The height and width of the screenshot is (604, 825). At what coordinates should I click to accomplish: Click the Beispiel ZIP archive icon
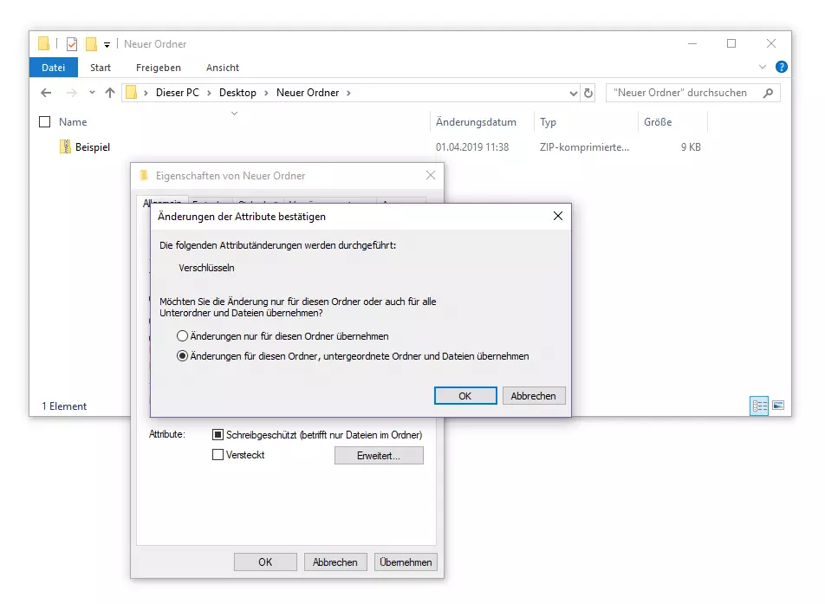(65, 146)
